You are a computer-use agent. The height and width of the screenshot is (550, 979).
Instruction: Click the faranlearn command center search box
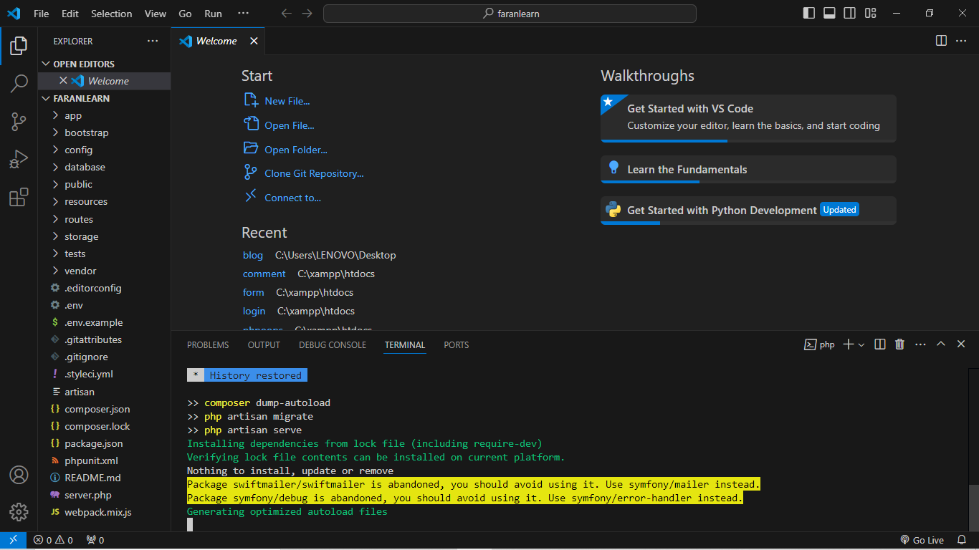coord(510,14)
